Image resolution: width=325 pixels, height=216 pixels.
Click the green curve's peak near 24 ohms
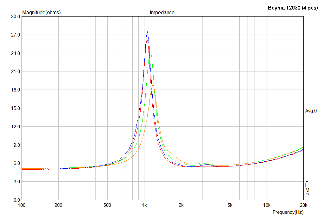150,52
